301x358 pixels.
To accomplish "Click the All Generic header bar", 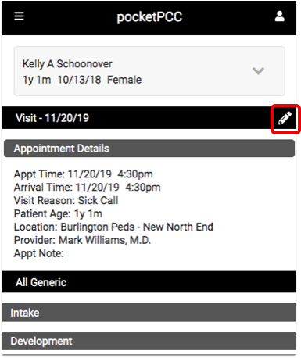I will pyautogui.click(x=149, y=282).
